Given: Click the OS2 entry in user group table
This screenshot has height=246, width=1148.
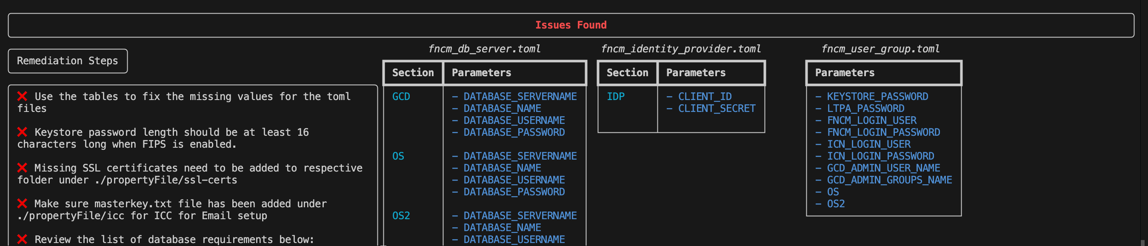Looking at the screenshot, I should click(836, 204).
